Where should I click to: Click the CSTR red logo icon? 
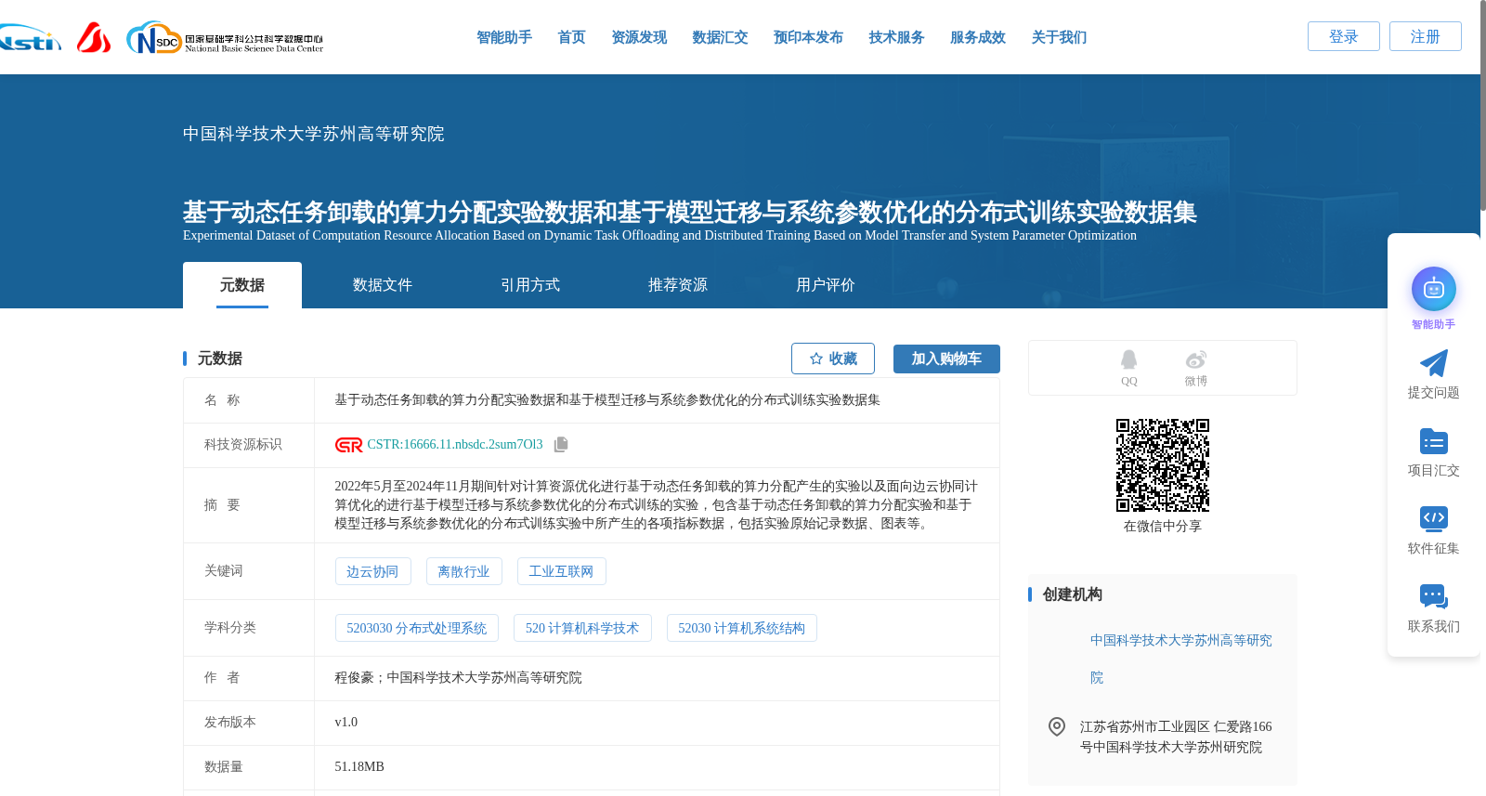(349, 445)
